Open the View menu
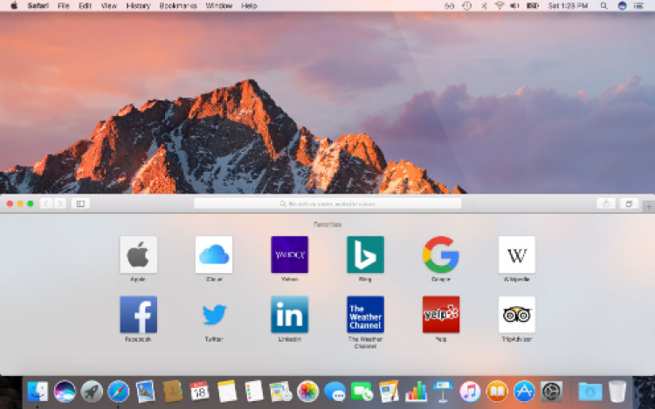Screen dimensions: 655x409 click(108, 6)
